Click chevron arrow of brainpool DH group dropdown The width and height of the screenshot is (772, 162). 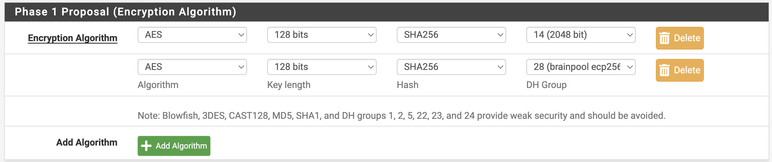630,67
